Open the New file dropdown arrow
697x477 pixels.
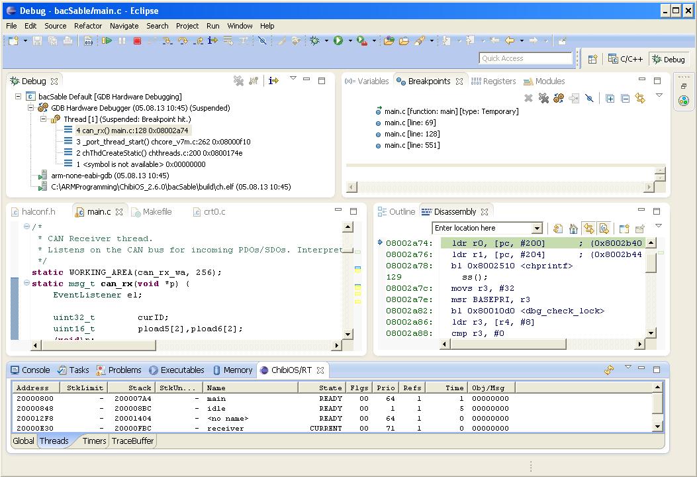pyautogui.click(x=25, y=41)
